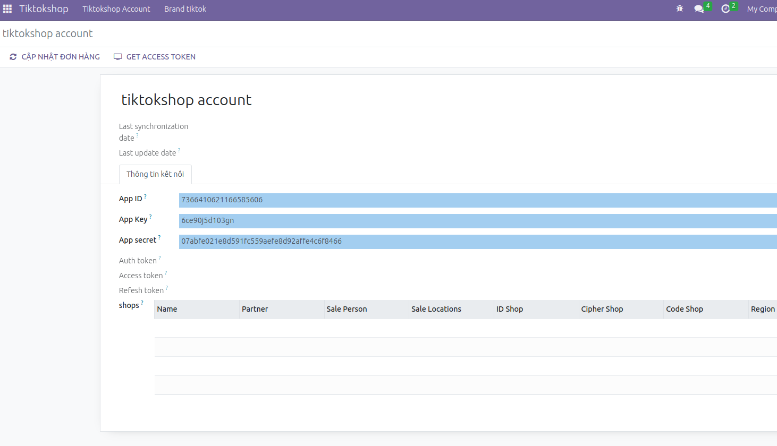The width and height of the screenshot is (777, 446).
Task: Click the debug bug icon
Action: (x=679, y=9)
